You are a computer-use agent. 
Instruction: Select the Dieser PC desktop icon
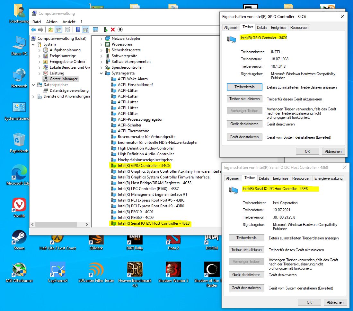(x=19, y=46)
